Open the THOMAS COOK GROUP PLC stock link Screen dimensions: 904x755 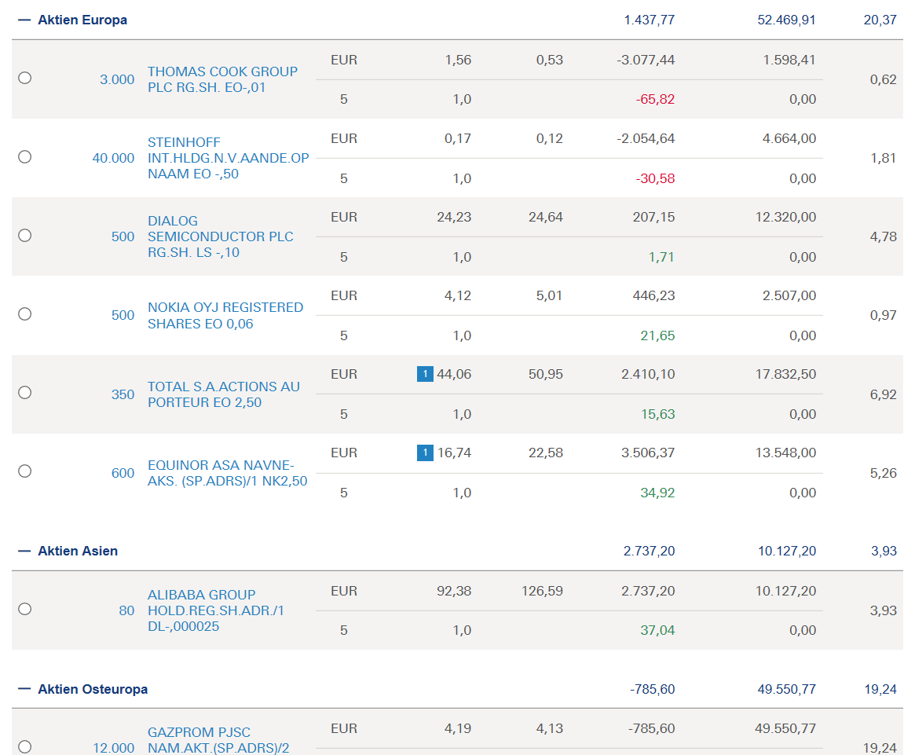coord(222,78)
